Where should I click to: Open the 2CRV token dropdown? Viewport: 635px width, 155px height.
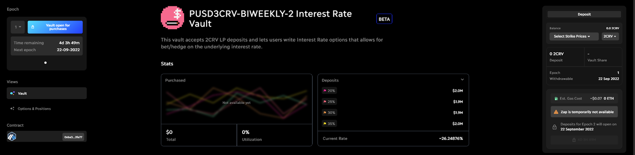(610, 36)
